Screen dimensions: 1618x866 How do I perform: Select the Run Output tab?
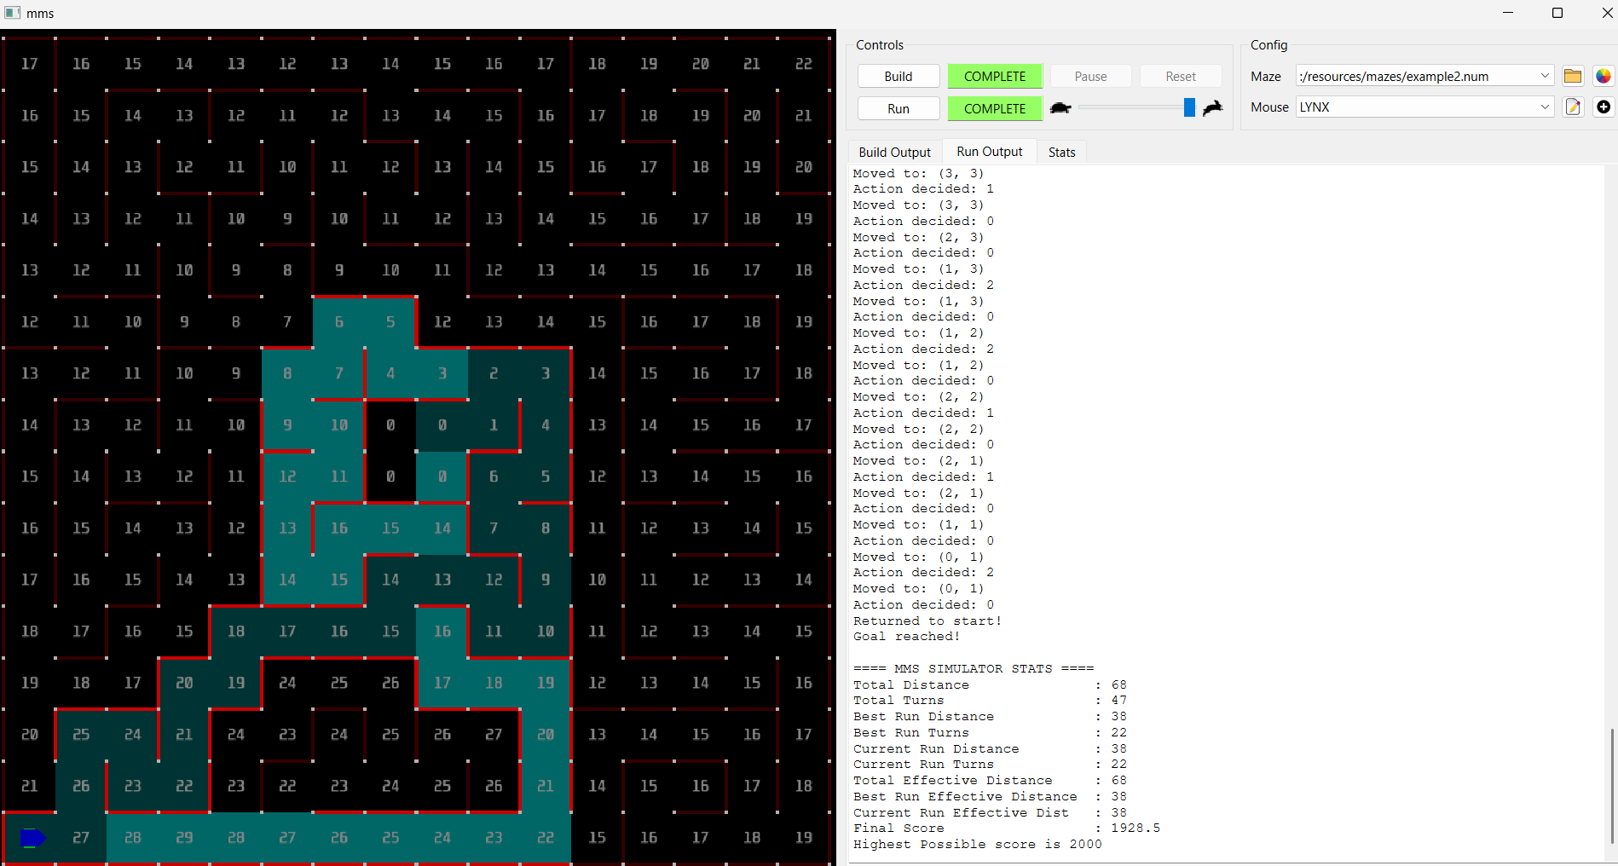tap(989, 152)
